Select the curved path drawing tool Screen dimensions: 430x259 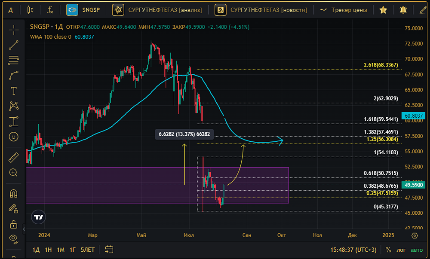[x=14, y=76]
